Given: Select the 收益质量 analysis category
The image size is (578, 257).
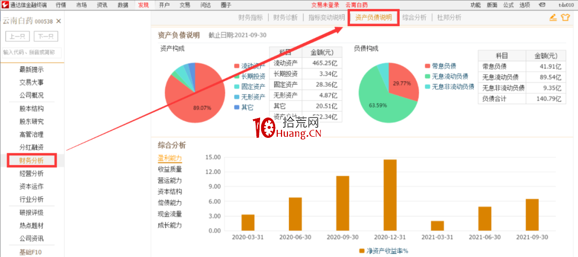Looking at the screenshot, I should coord(170,169).
